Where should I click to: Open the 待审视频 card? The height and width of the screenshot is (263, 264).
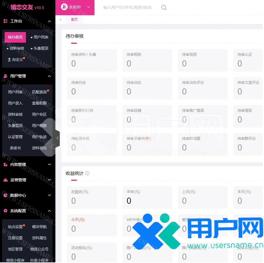pyautogui.click(x=203, y=60)
